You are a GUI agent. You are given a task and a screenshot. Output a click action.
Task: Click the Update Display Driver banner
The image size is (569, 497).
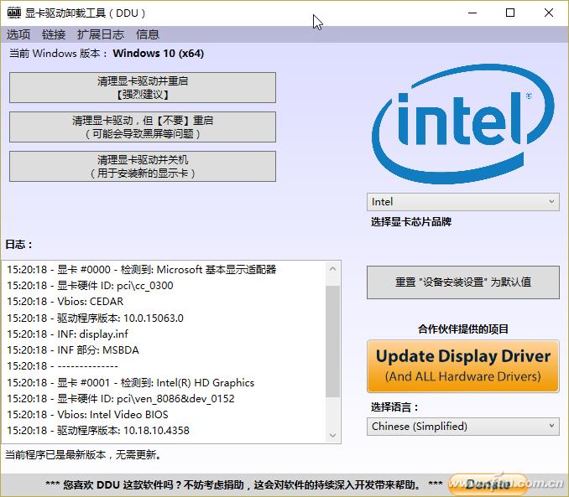[x=463, y=366]
